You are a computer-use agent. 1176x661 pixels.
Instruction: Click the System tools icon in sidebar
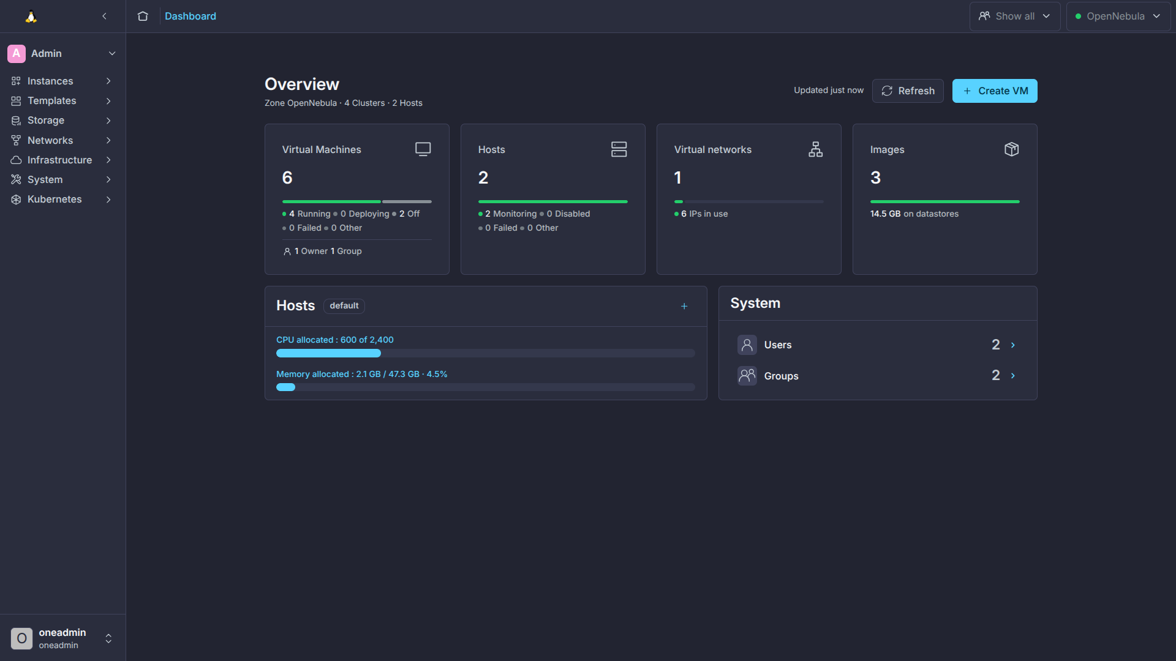coord(16,180)
